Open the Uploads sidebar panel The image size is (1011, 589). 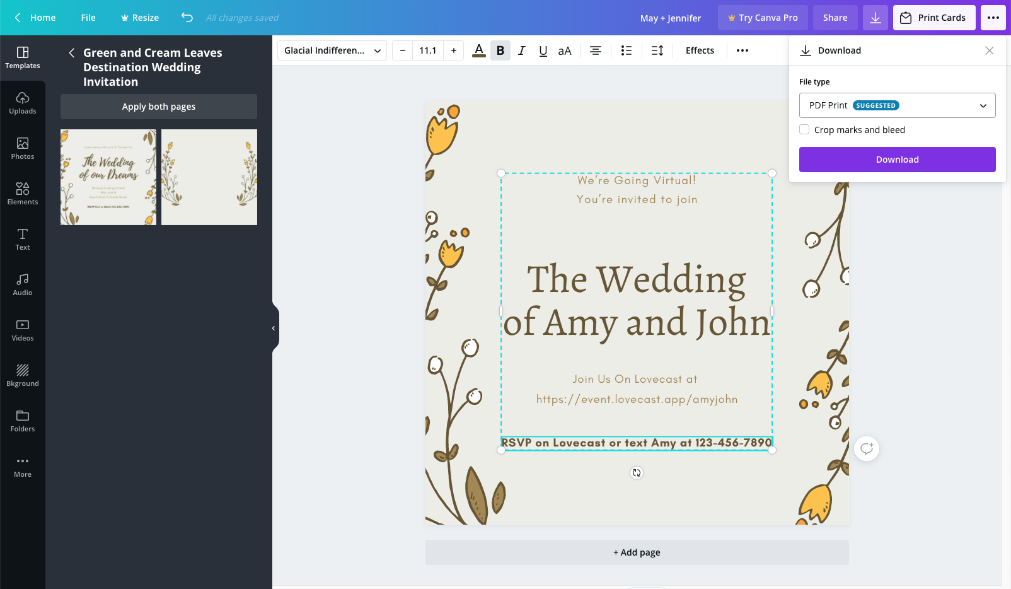tap(23, 103)
